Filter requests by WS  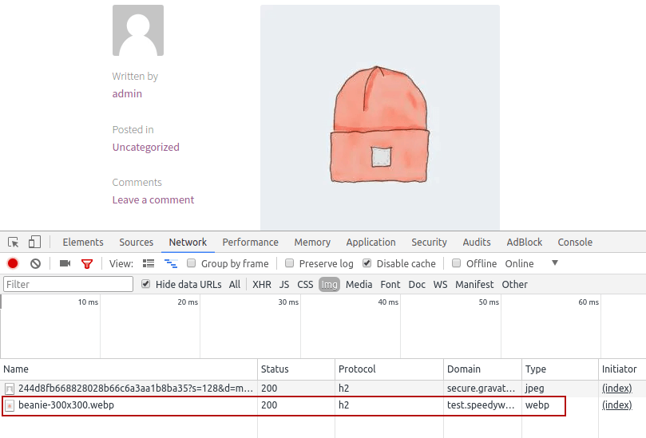441,285
